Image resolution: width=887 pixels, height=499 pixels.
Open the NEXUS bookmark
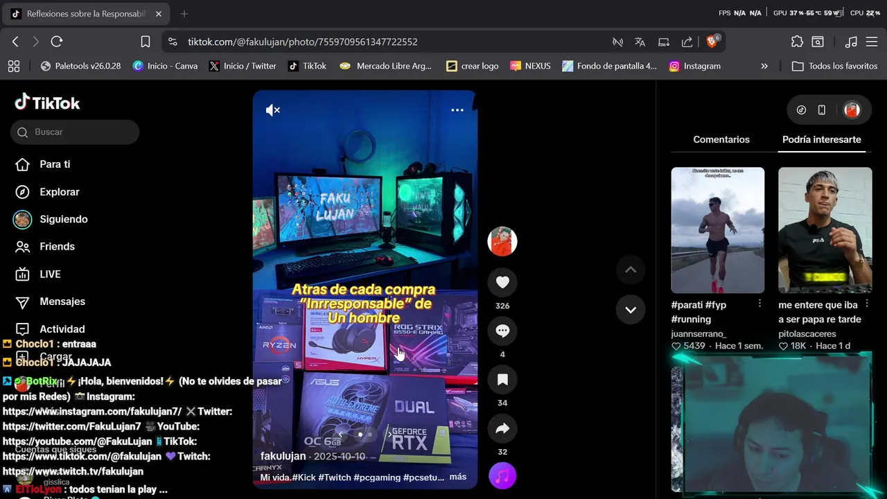(530, 66)
